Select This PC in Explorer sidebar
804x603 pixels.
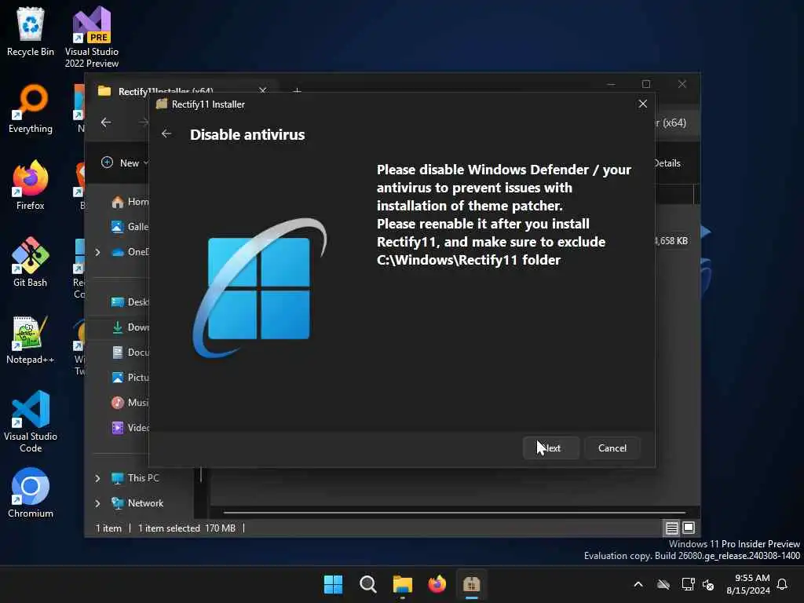click(135, 478)
